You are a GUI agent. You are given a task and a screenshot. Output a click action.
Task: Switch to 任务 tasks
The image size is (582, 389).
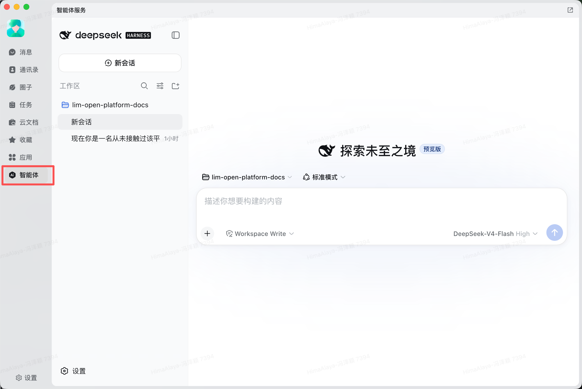[x=20, y=105]
